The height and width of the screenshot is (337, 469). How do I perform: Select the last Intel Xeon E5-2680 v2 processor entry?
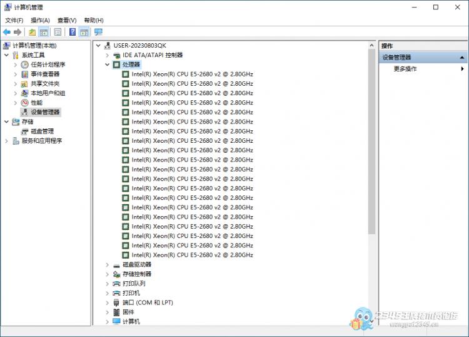193,255
